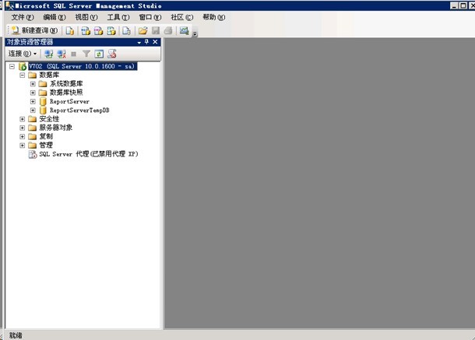Select the 管理 tree item

46,145
